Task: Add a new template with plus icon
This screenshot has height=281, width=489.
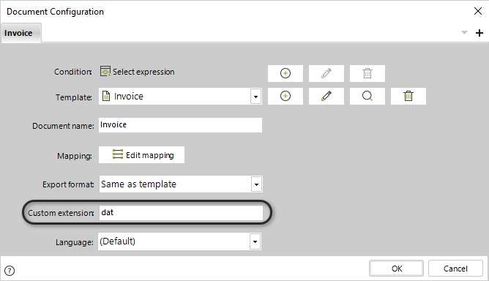Action: tap(285, 96)
